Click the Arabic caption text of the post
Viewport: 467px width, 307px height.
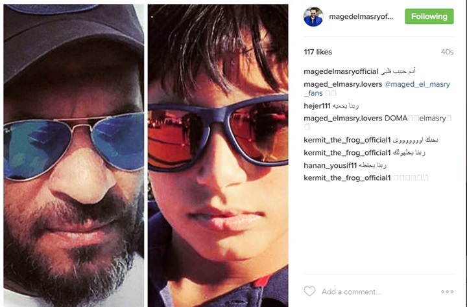pos(398,71)
